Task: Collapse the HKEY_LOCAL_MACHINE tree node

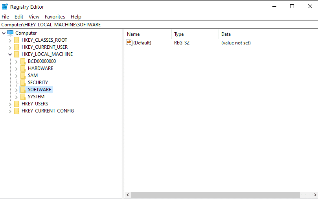Action: pos(10,54)
